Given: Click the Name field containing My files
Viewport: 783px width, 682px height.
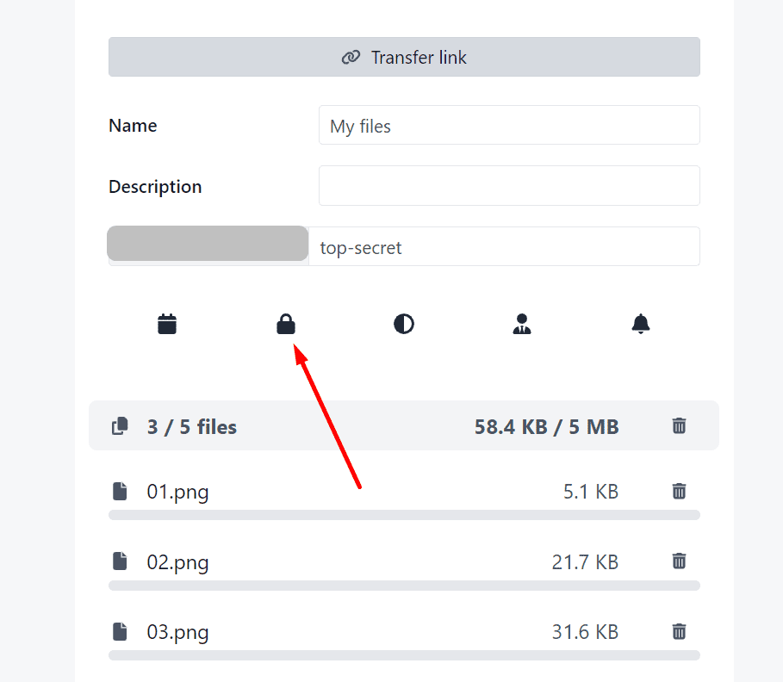Looking at the screenshot, I should pos(508,126).
